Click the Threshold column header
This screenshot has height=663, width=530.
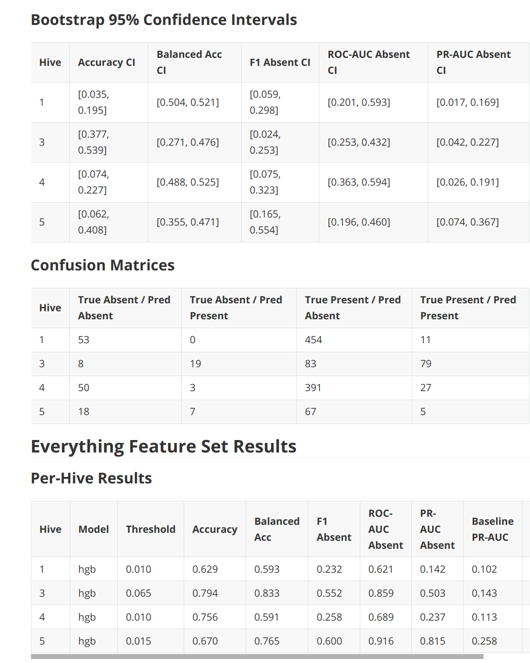click(x=151, y=529)
